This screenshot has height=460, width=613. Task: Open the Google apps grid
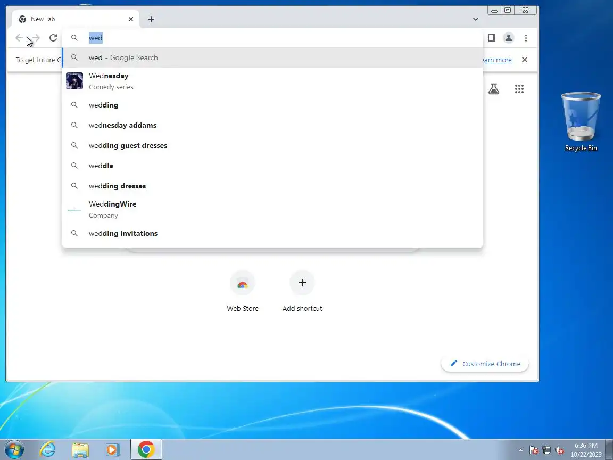[x=519, y=89]
